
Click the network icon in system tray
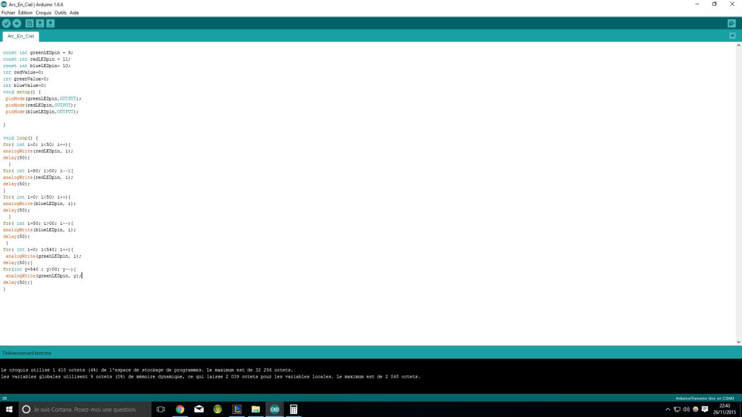[676, 409]
